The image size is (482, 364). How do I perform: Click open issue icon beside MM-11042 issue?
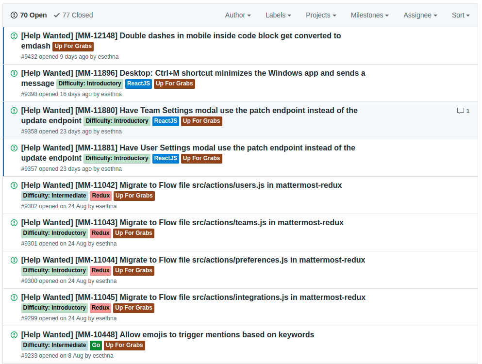click(14, 185)
